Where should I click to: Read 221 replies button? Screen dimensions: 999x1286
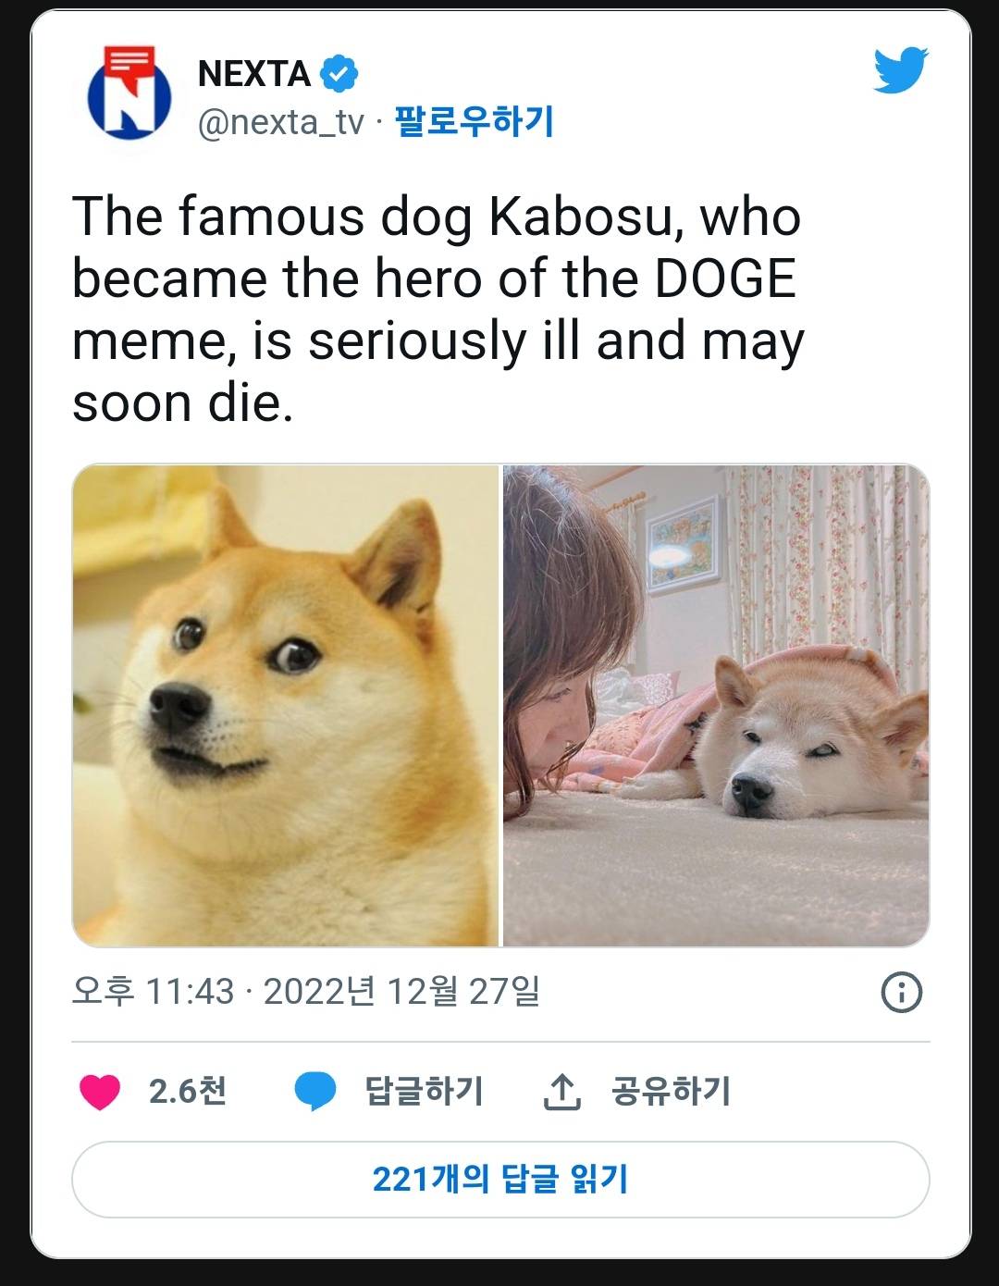click(500, 1180)
